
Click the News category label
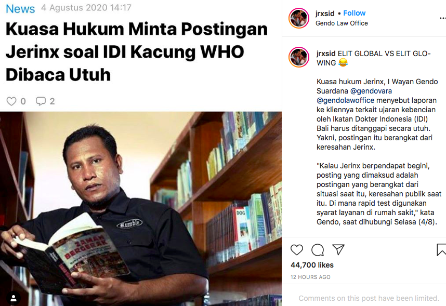tap(20, 9)
